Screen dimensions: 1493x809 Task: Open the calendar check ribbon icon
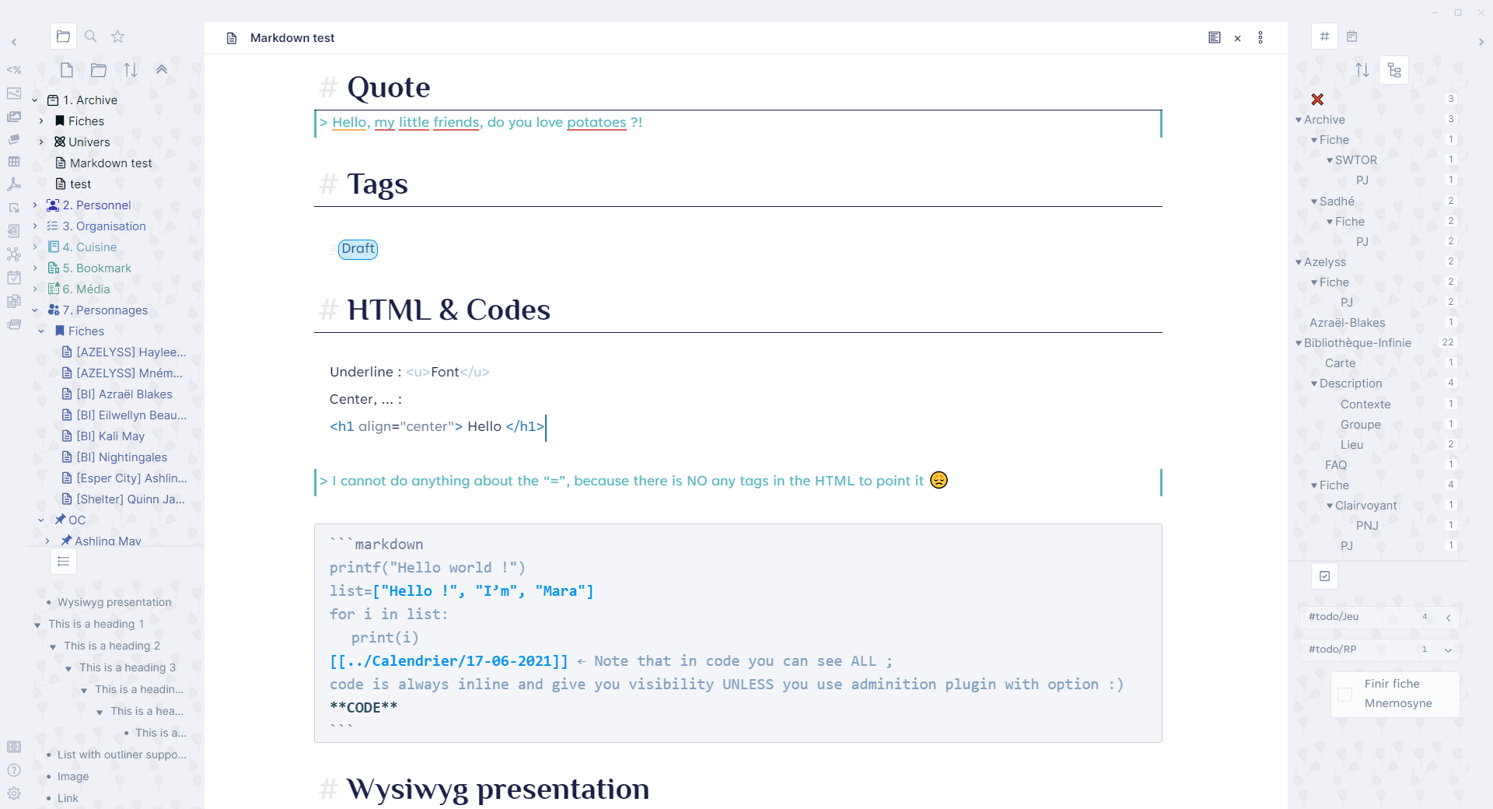(14, 278)
